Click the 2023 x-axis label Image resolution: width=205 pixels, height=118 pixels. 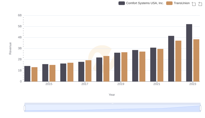[x=193, y=84]
